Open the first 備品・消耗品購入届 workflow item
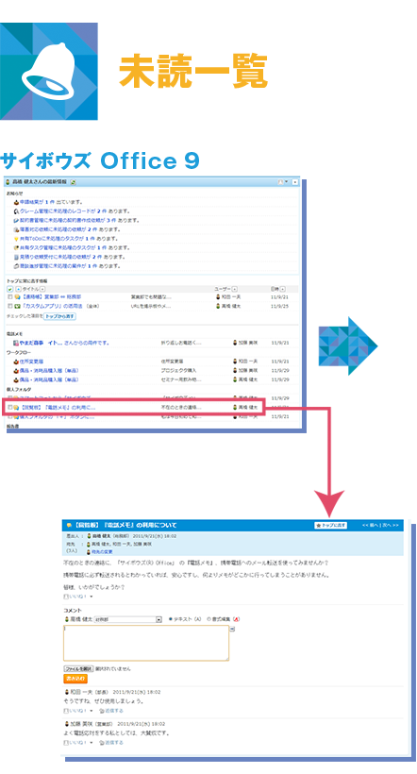The width and height of the screenshot is (417, 774). coord(49,370)
